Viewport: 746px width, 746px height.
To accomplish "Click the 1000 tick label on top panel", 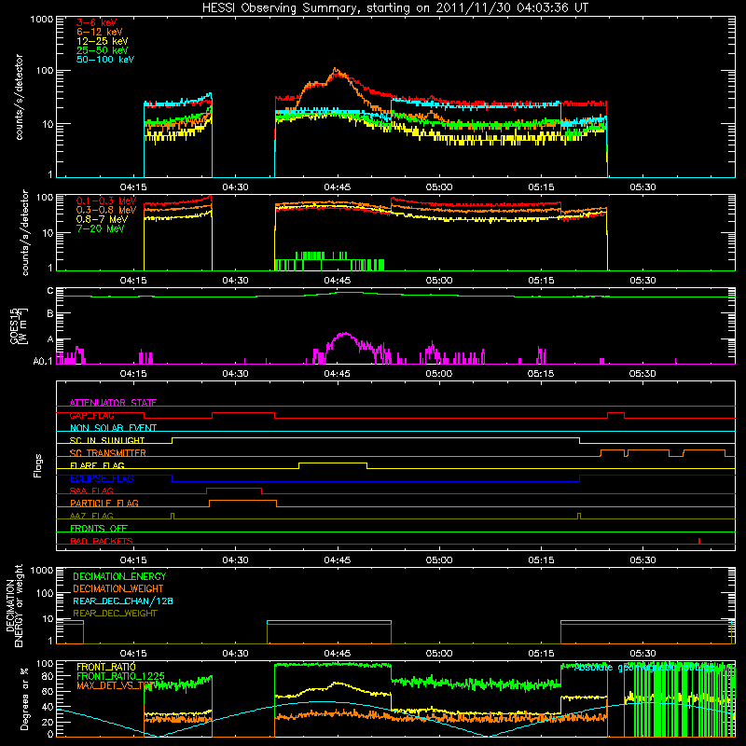I will (41, 20).
